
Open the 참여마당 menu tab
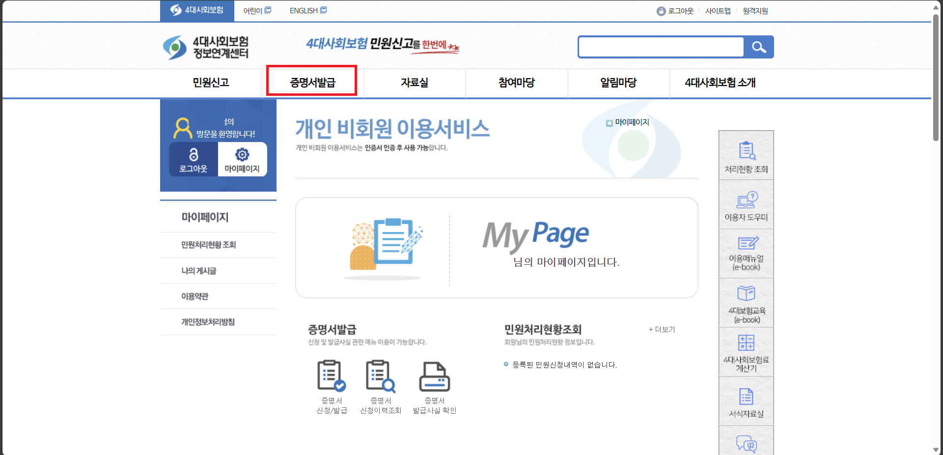click(x=516, y=83)
